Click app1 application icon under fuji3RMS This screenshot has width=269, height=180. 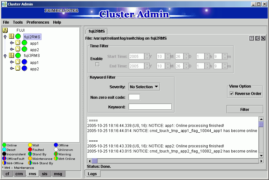(18, 62)
